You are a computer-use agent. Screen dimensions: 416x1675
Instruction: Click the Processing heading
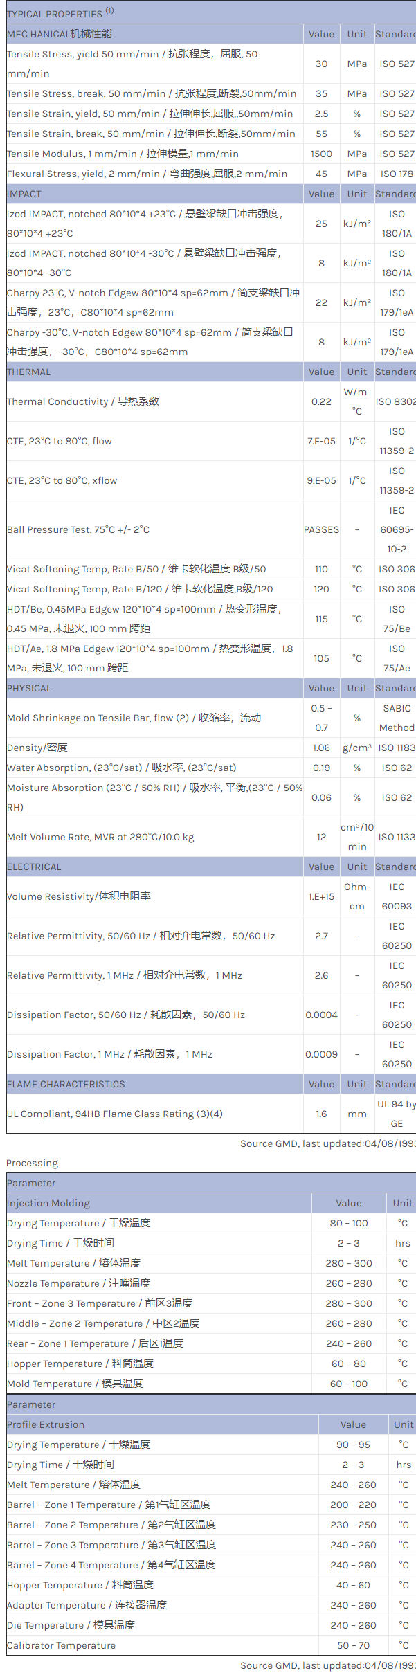point(33,1163)
